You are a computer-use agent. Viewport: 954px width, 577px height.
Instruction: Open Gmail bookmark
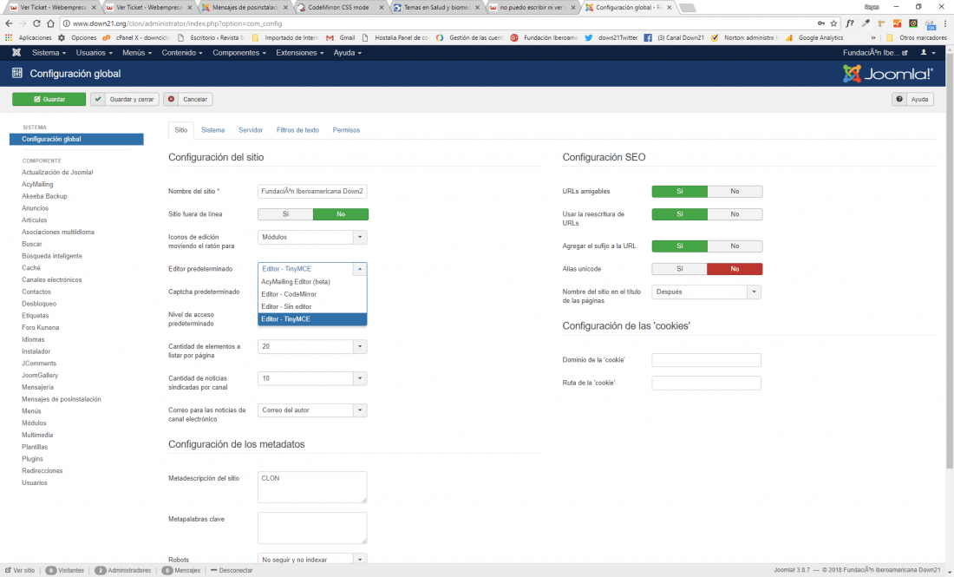(341, 37)
